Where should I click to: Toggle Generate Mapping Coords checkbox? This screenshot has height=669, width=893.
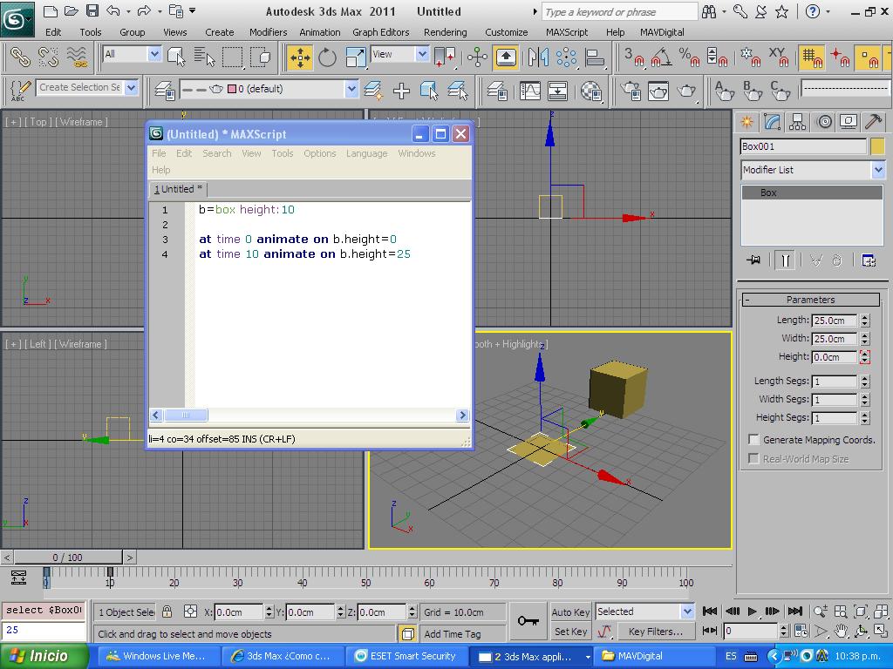[753, 439]
